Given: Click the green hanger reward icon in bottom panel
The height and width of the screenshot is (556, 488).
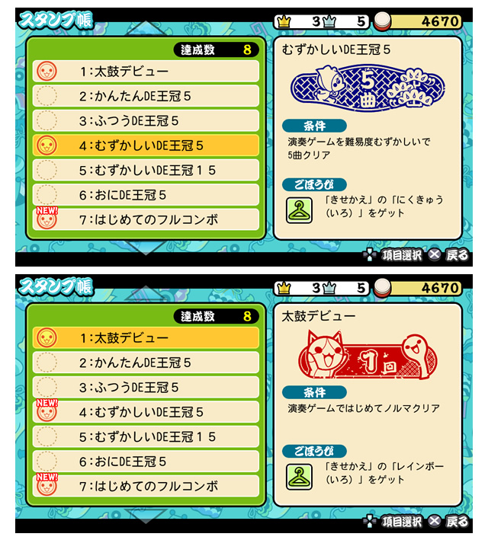Looking at the screenshot, I should point(299,477).
